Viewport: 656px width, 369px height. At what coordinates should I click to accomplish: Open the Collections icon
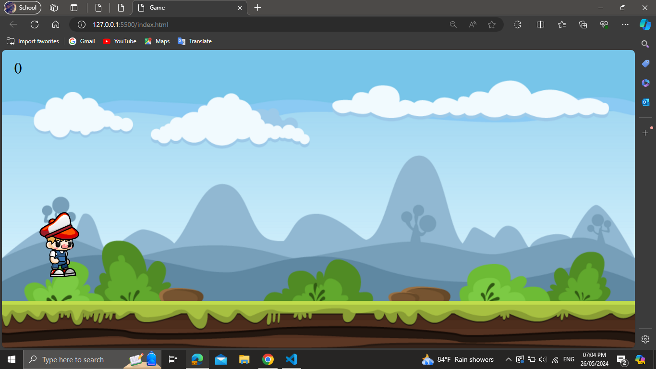pos(583,25)
